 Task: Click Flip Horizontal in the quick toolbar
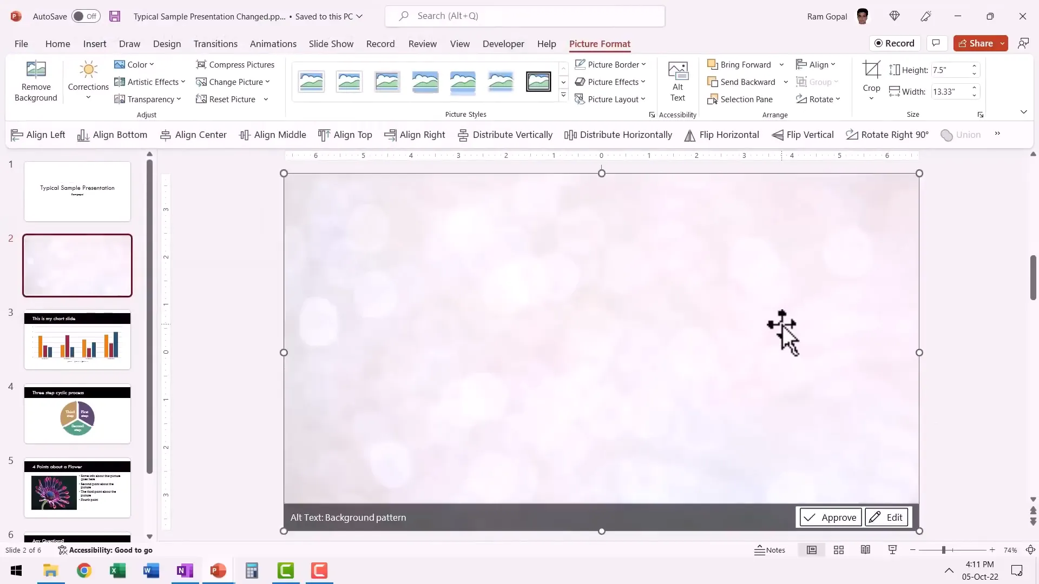[722, 135]
